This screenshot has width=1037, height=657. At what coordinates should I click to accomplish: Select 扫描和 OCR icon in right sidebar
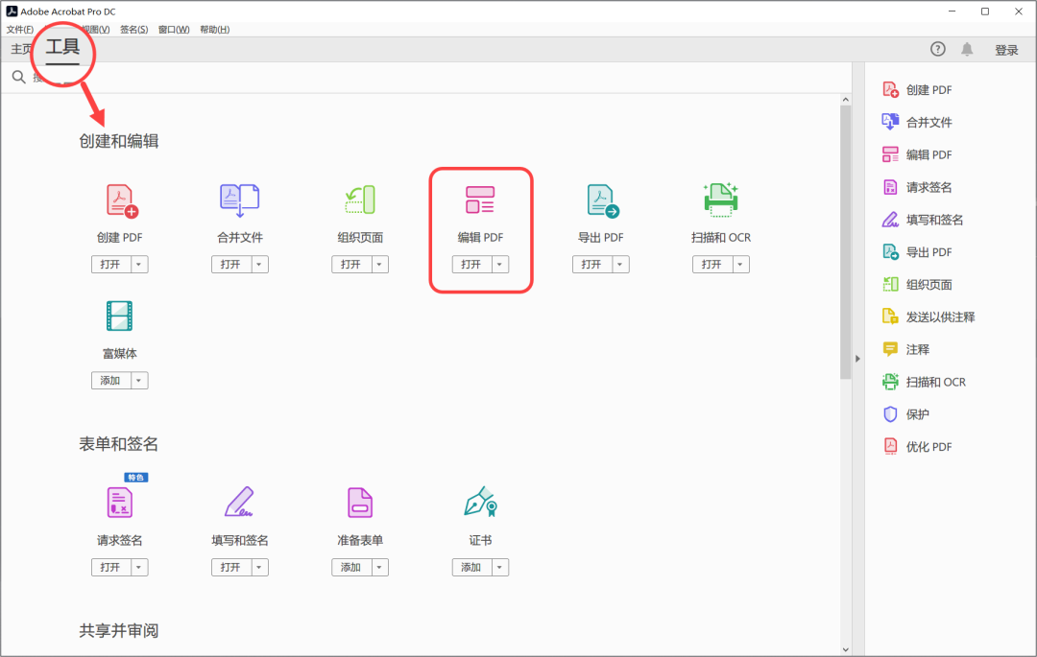click(x=891, y=381)
